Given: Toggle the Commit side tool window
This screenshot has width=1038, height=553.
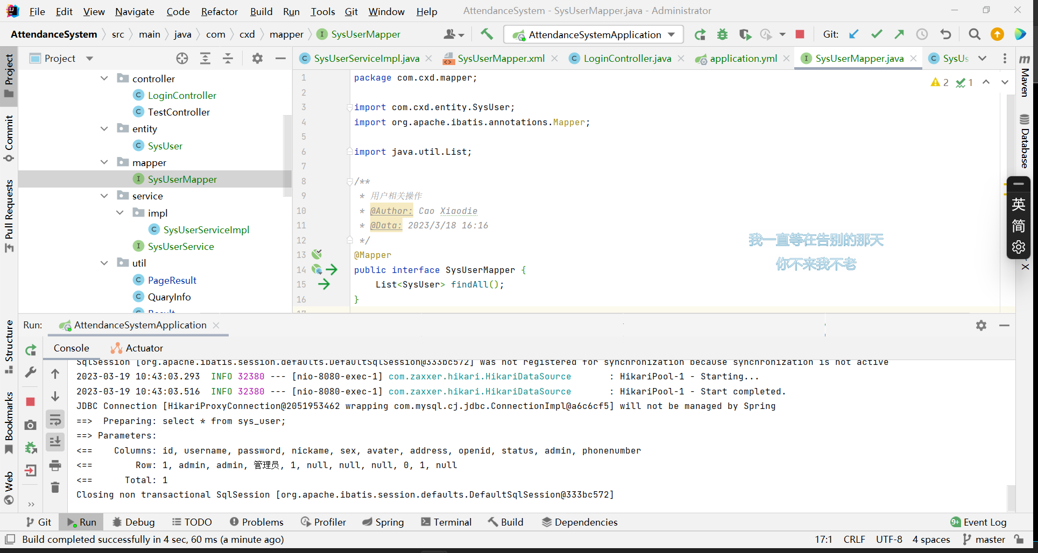Looking at the screenshot, I should (x=9, y=138).
